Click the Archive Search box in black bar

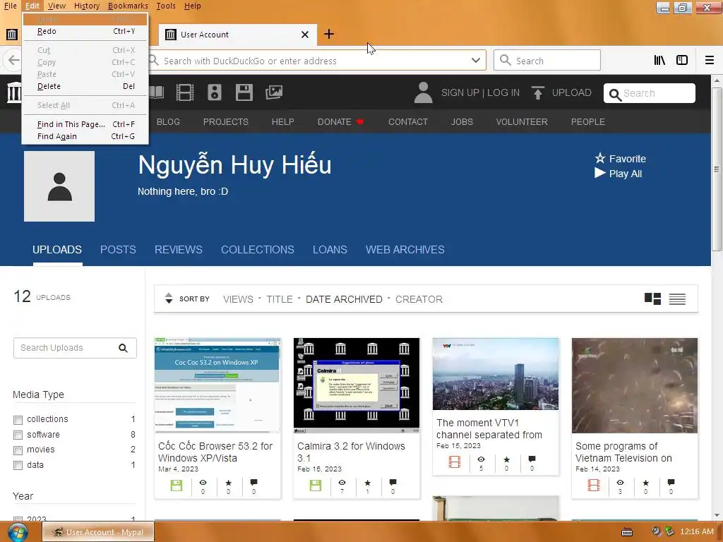click(650, 93)
